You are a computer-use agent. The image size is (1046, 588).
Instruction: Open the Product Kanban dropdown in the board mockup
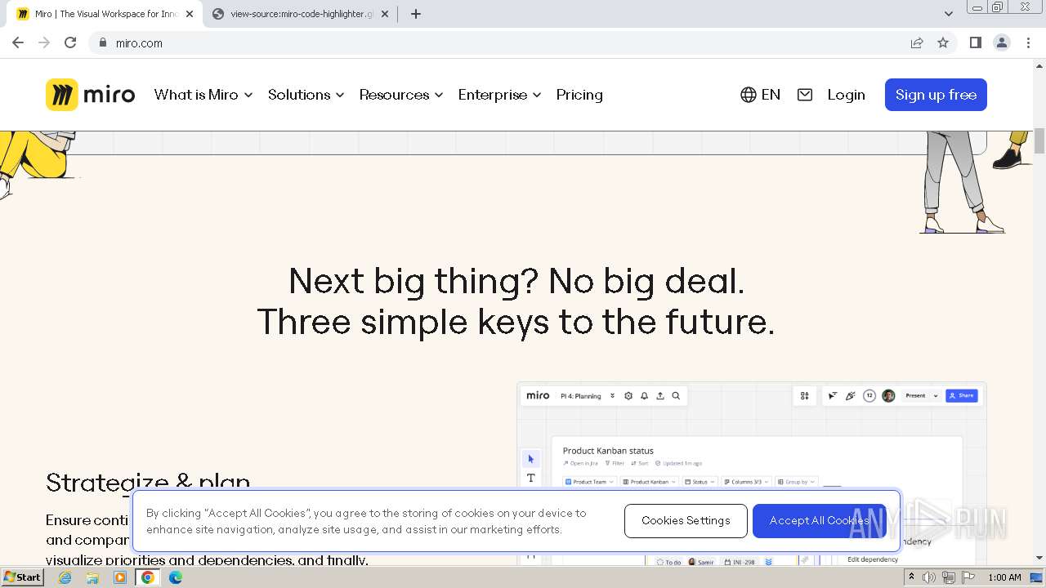[x=650, y=482]
